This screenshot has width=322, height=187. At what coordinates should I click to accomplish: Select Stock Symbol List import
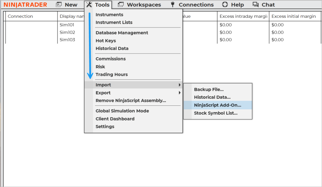(216, 113)
